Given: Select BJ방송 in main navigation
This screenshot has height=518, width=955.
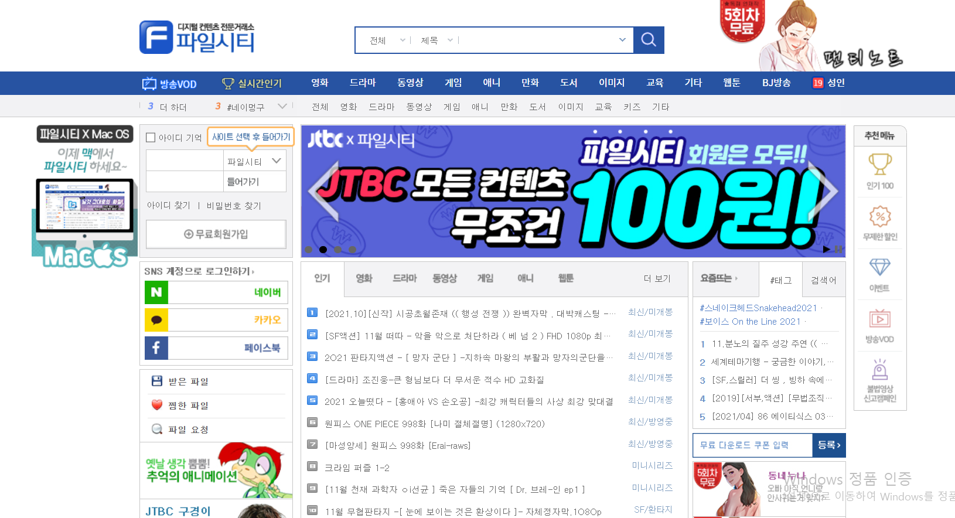Looking at the screenshot, I should click(x=776, y=83).
